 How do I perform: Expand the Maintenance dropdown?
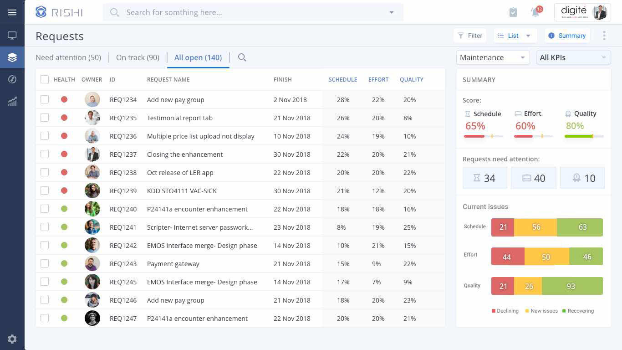[x=493, y=57]
